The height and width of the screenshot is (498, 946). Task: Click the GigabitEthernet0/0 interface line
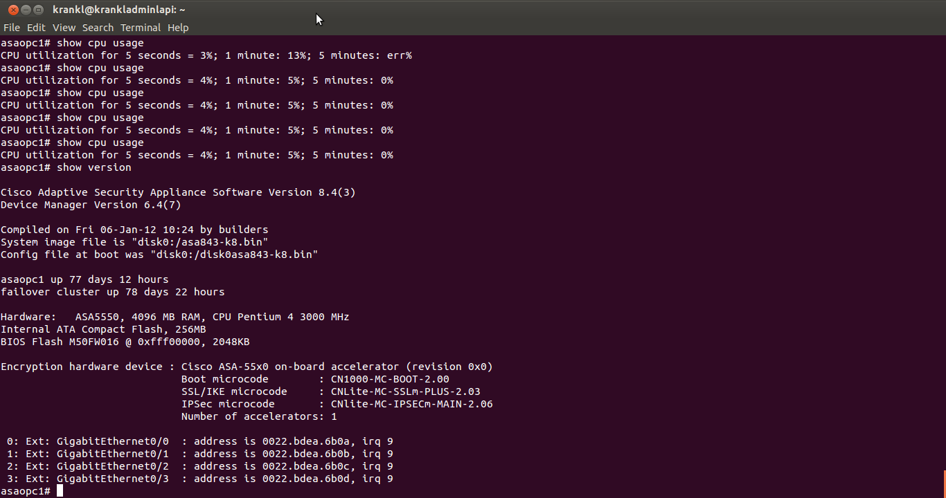coord(200,441)
